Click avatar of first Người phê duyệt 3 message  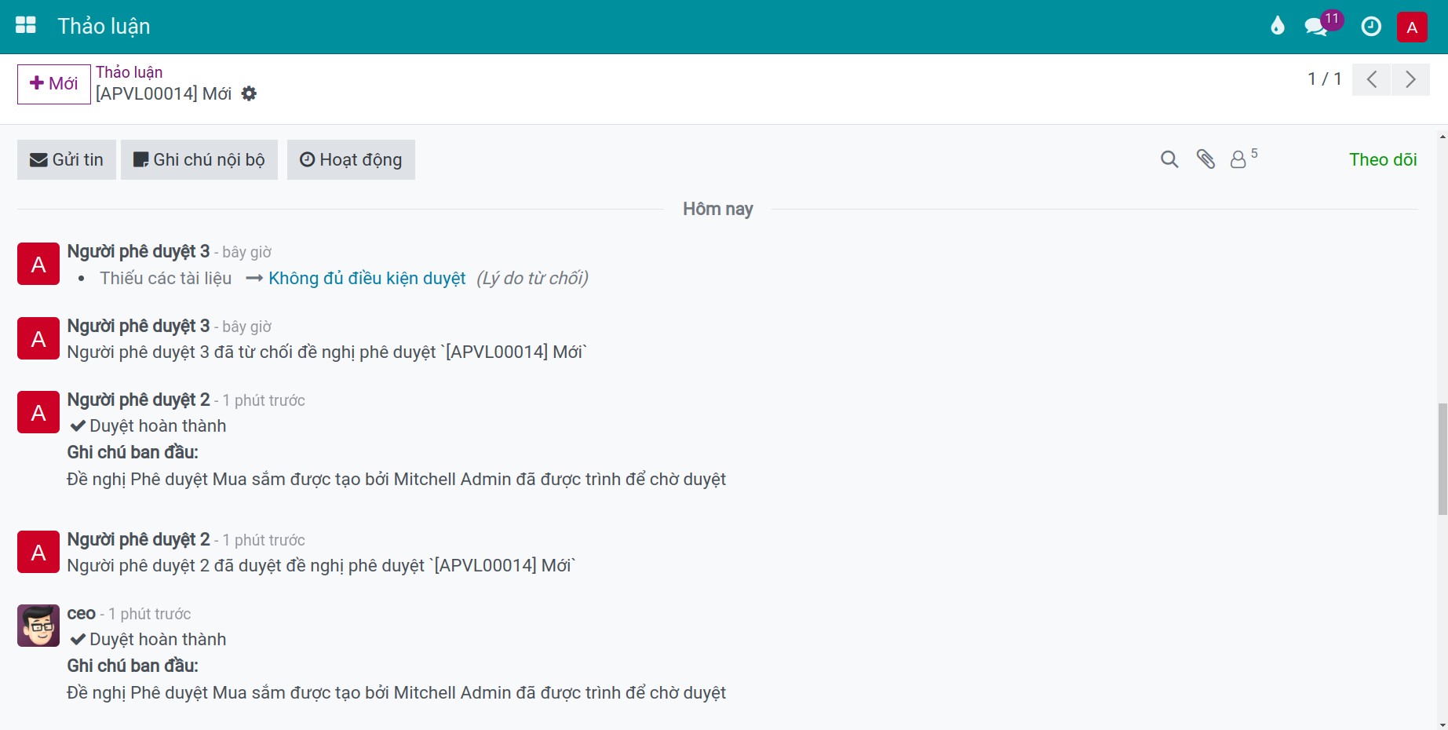click(38, 264)
